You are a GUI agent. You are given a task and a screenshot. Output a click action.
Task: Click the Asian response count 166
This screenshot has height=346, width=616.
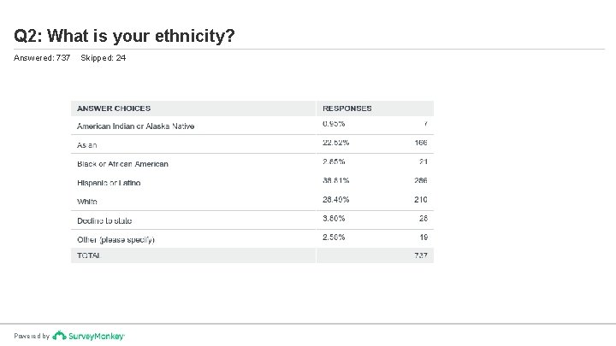419,143
